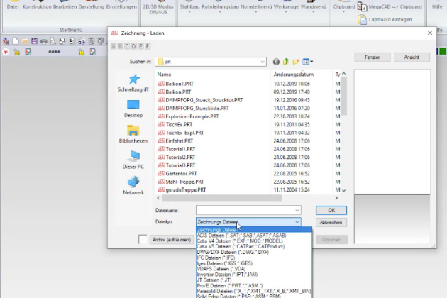
Task: Click the Abbrechen button
Action: point(331,222)
